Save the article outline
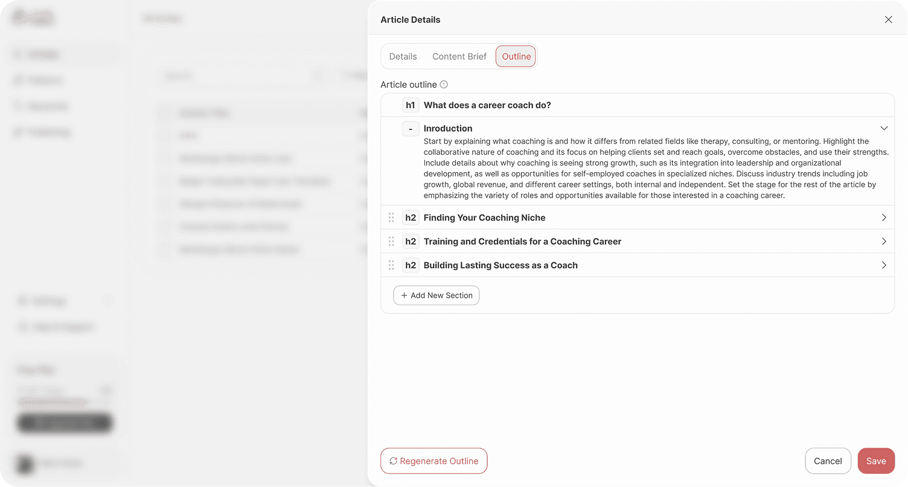The width and height of the screenshot is (908, 487). [876, 461]
